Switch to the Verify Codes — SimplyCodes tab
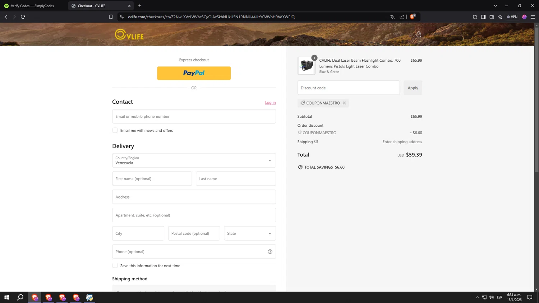Image resolution: width=539 pixels, height=303 pixels. [32, 6]
